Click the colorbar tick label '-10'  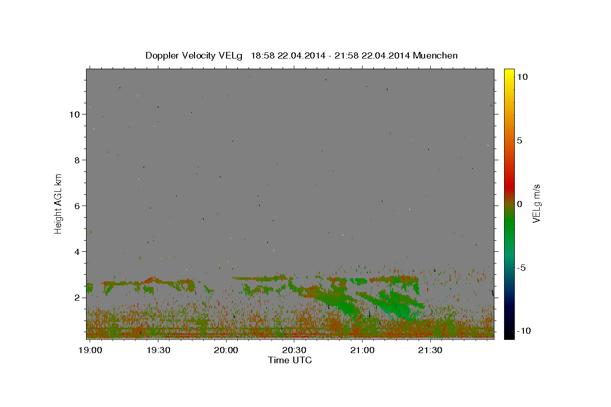coord(523,331)
